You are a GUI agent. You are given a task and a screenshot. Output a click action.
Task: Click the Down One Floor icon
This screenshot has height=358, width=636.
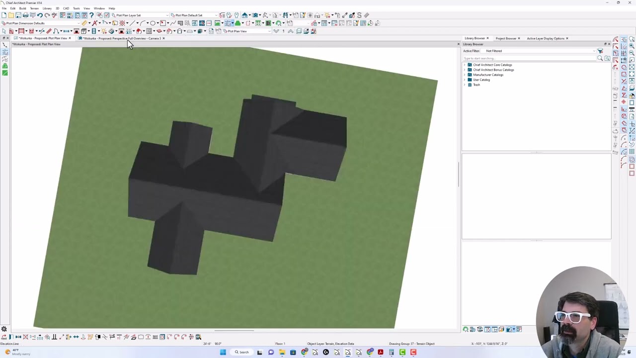276,31
